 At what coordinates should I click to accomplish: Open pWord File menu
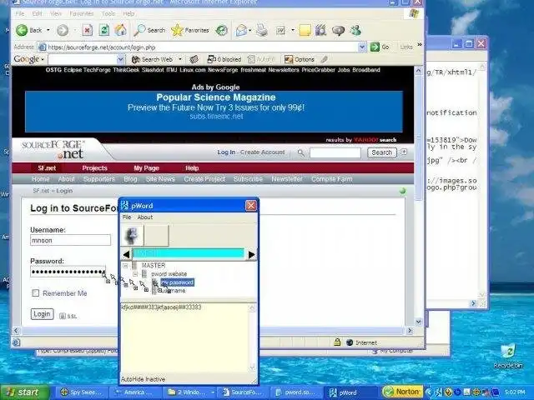[x=127, y=217]
